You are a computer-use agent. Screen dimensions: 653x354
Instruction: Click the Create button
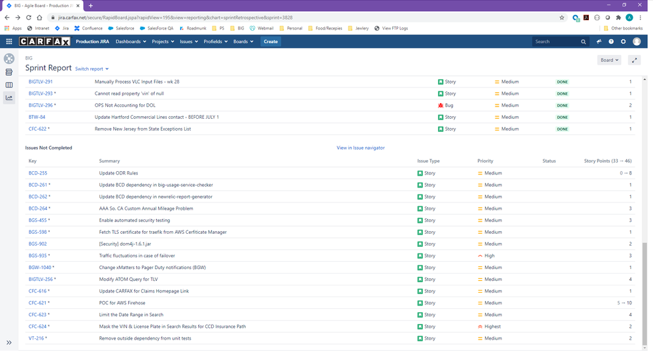pos(271,42)
